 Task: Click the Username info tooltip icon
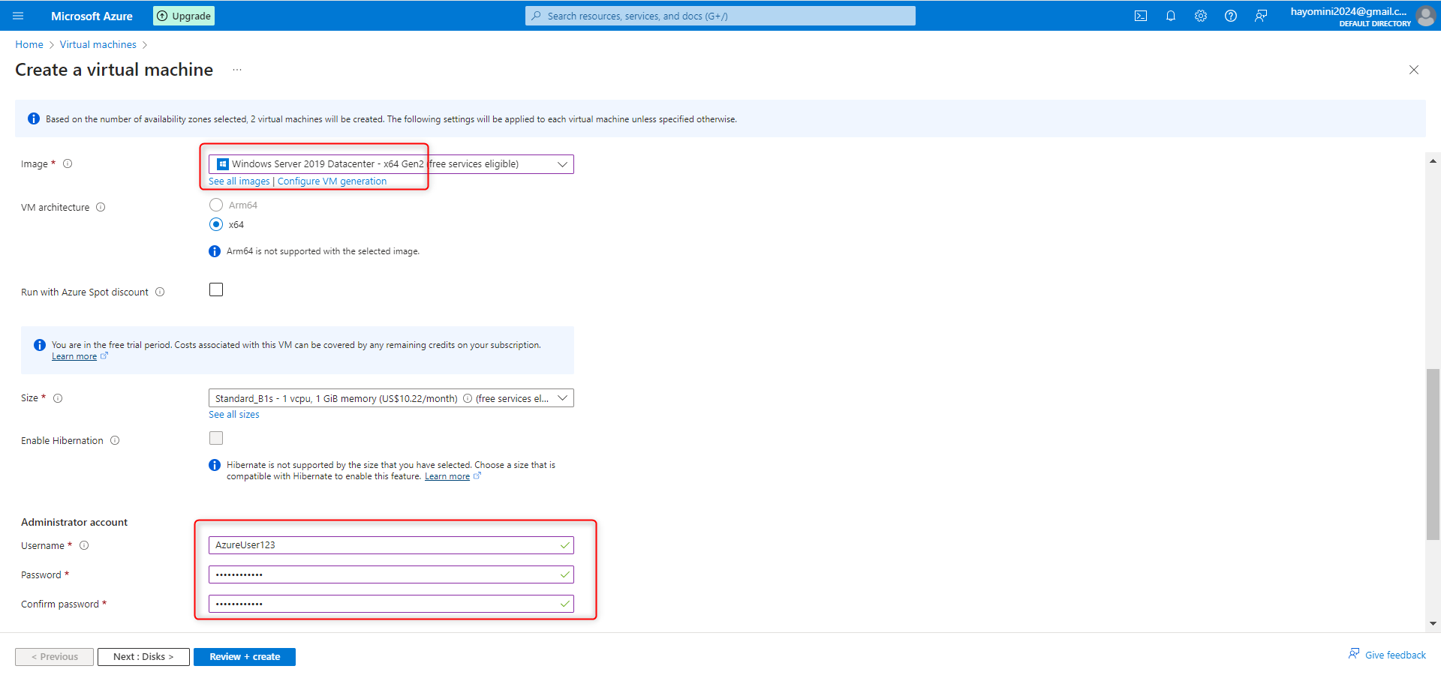tap(84, 545)
